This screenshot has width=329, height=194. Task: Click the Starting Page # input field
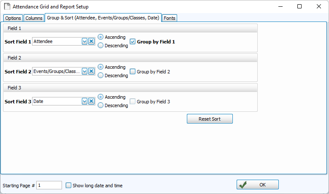click(x=49, y=185)
